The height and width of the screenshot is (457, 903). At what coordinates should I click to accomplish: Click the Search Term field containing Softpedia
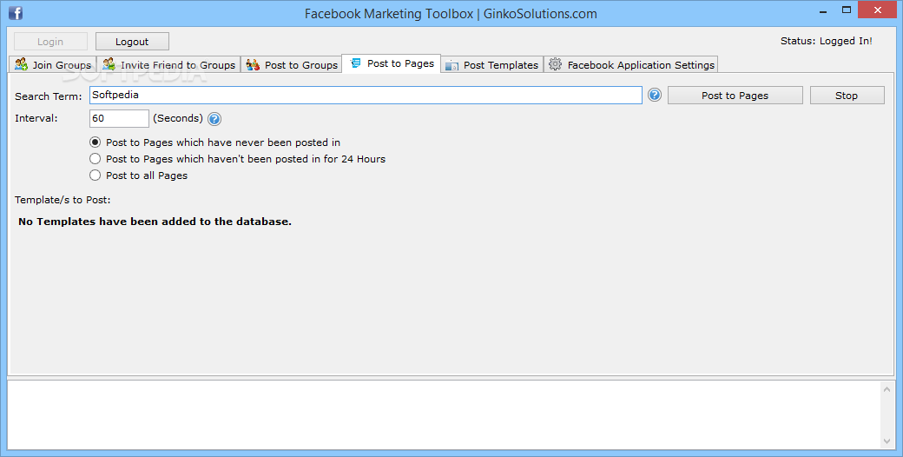click(366, 95)
